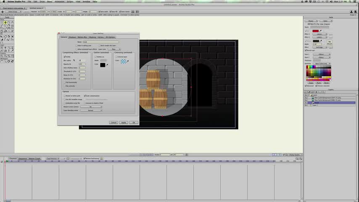
Task: Click play button in the timeline
Action: (7, 161)
